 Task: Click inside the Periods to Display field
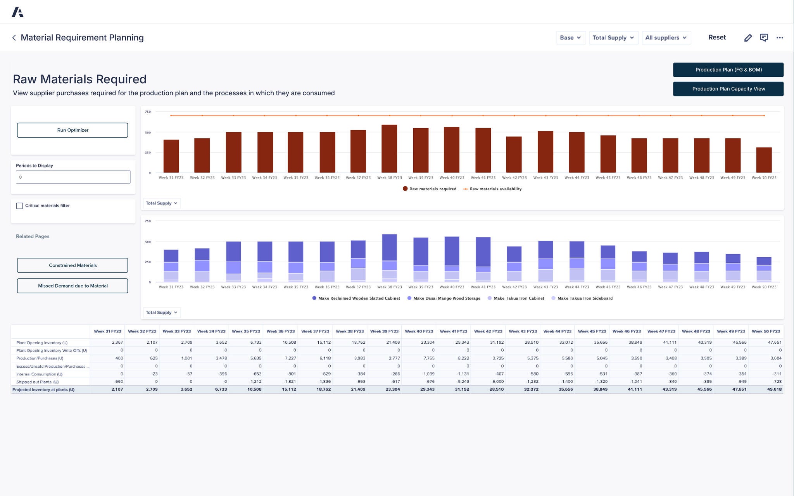[73, 177]
